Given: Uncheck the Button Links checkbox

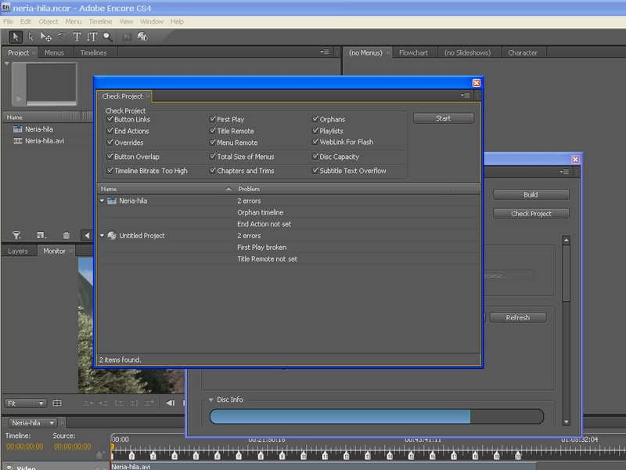Looking at the screenshot, I should click(110, 119).
